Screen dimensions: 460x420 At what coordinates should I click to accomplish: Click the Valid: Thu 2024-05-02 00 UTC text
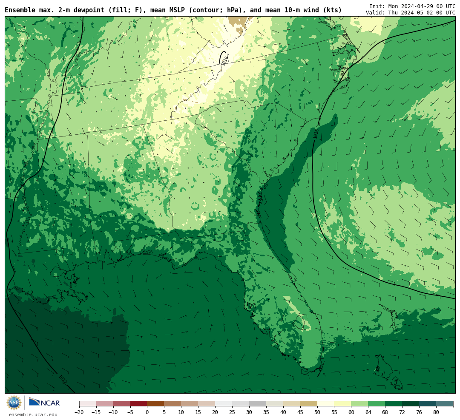pyautogui.click(x=411, y=13)
